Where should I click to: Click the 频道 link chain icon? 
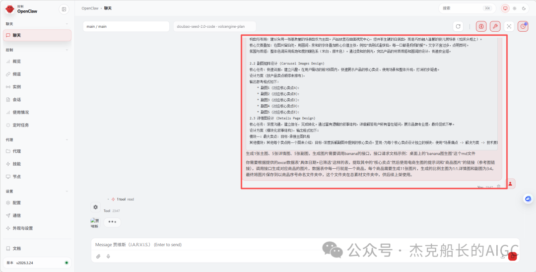[x=8, y=74]
